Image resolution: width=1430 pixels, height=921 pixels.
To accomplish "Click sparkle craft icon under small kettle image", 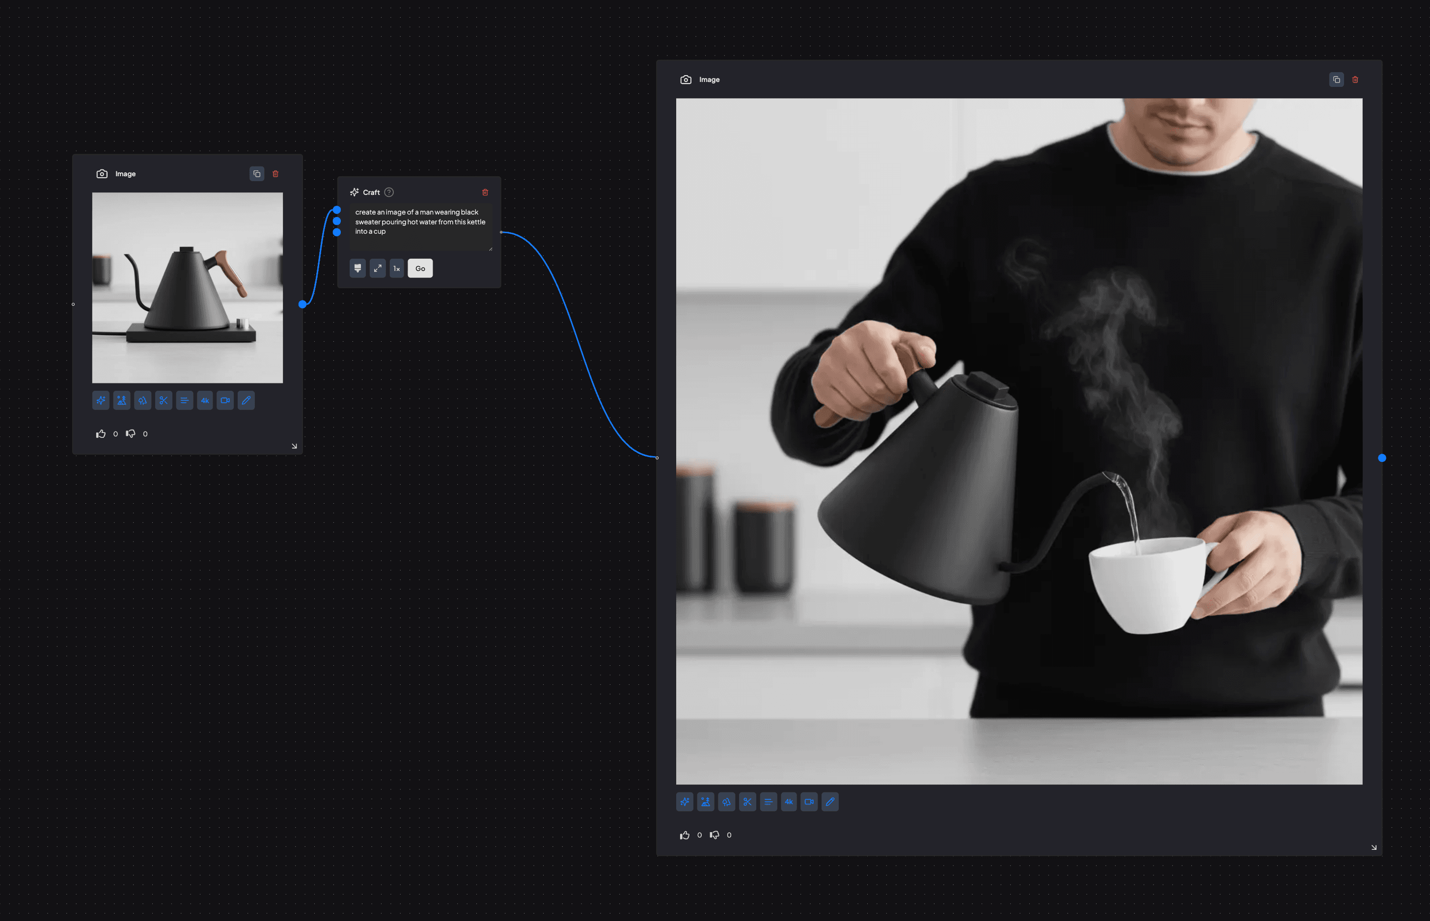I will tap(101, 401).
